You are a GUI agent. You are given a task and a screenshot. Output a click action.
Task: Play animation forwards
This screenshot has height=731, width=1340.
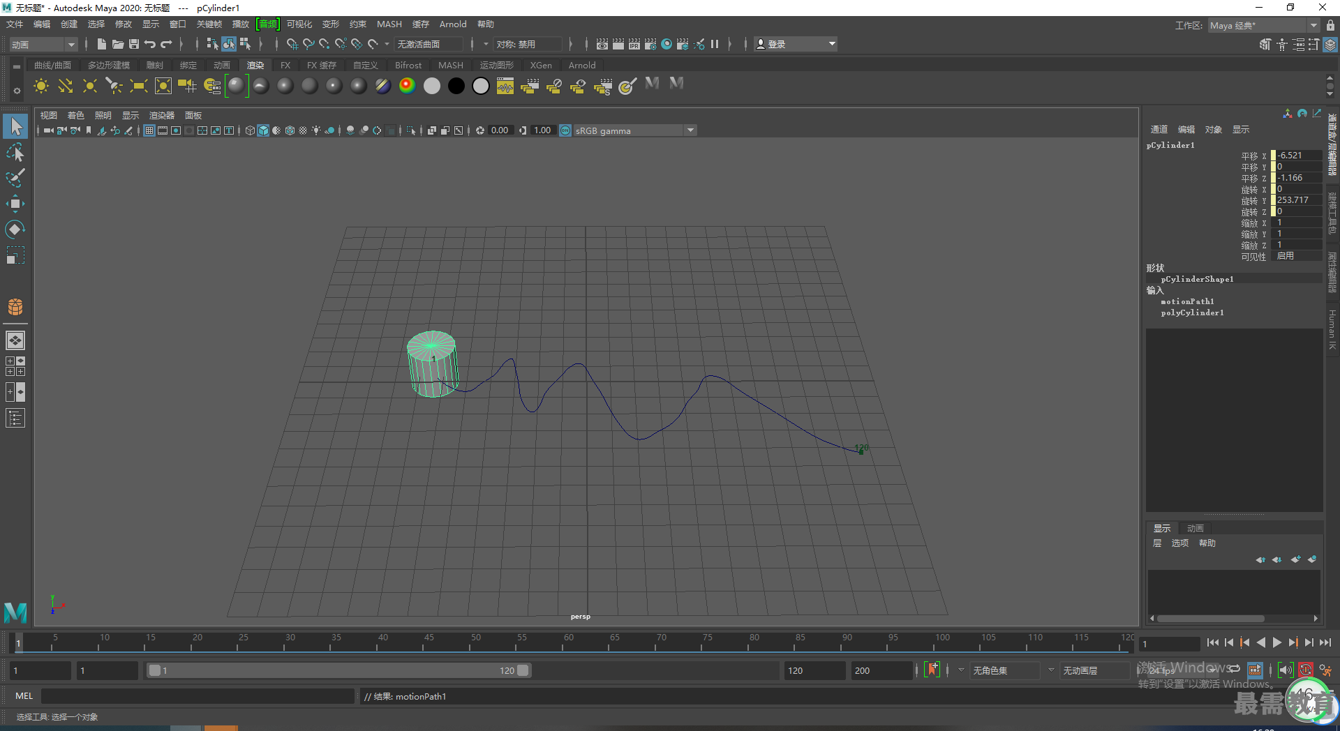pos(1277,642)
